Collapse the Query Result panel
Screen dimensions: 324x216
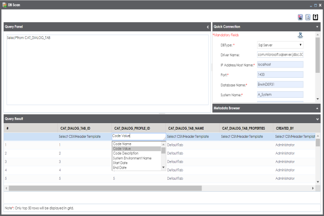click(317, 118)
